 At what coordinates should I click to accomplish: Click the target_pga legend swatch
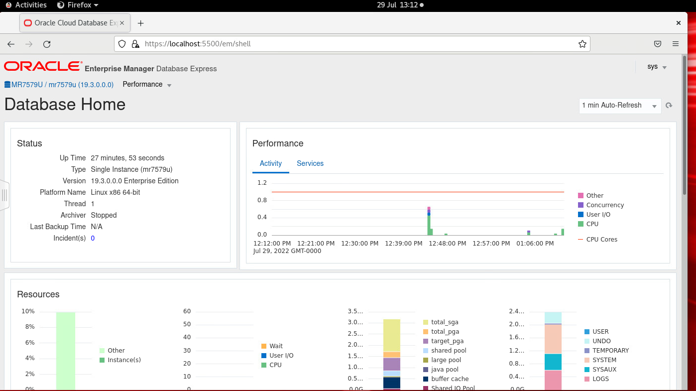(x=426, y=341)
